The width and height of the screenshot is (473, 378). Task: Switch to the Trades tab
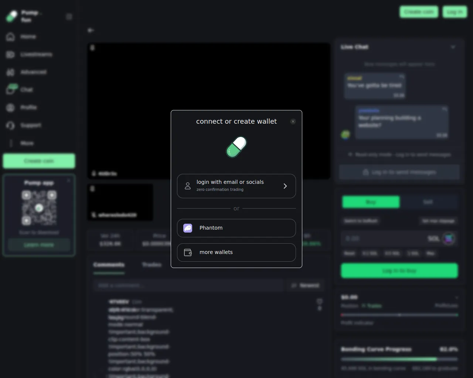pos(152,265)
